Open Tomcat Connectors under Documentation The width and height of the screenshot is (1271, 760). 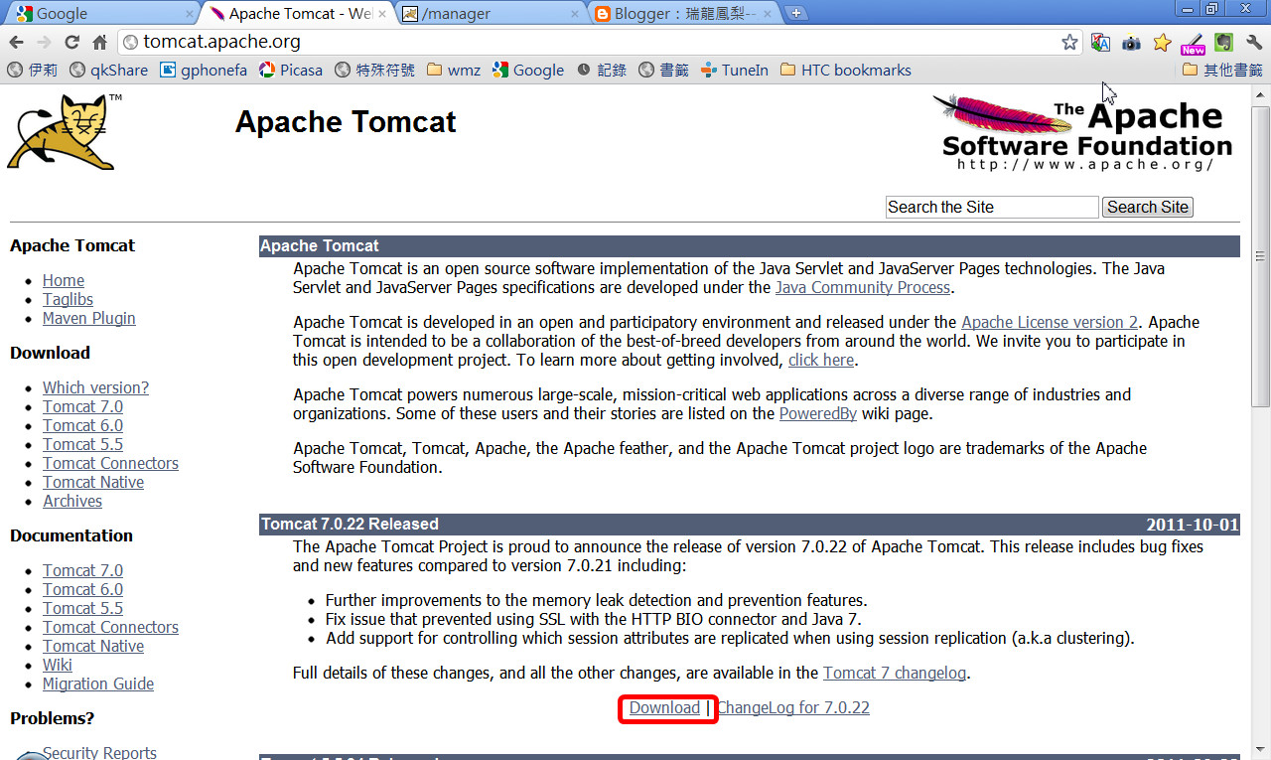click(110, 627)
